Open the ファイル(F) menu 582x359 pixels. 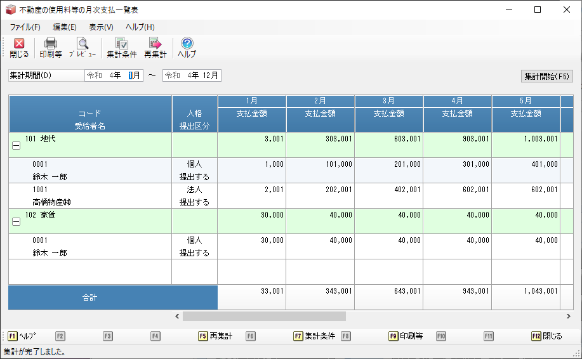click(x=25, y=27)
